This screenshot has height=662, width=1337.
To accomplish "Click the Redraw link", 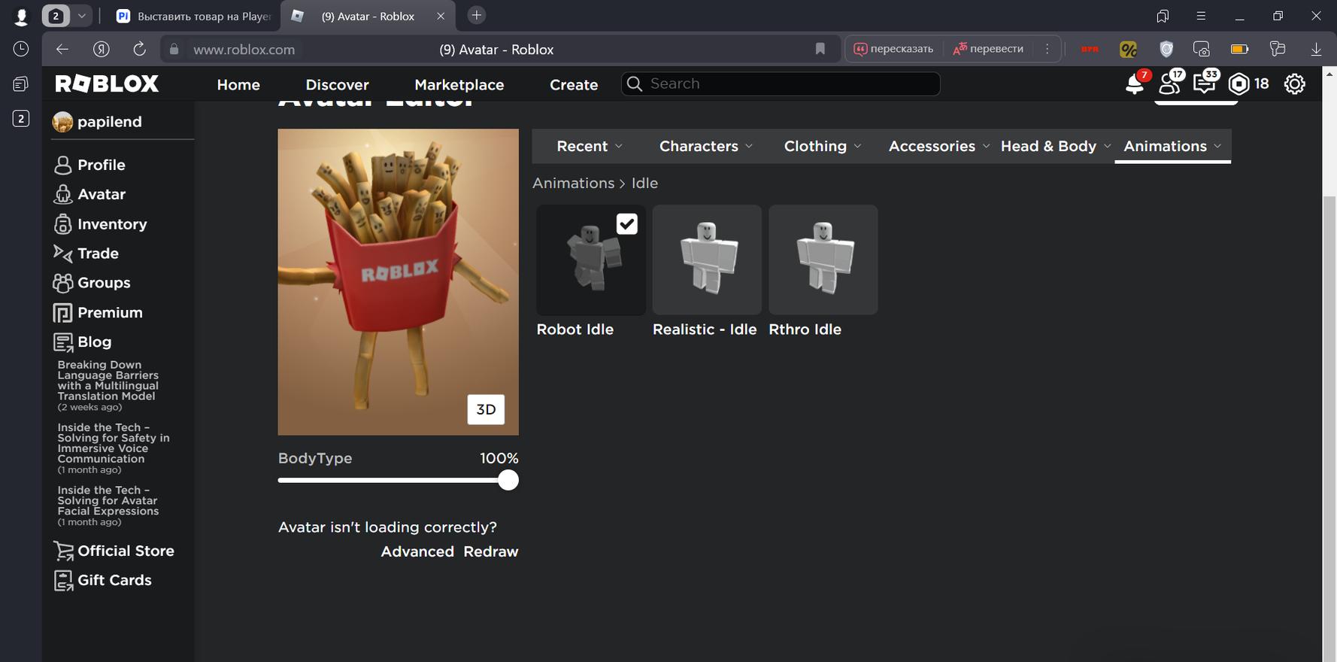I will [490, 551].
